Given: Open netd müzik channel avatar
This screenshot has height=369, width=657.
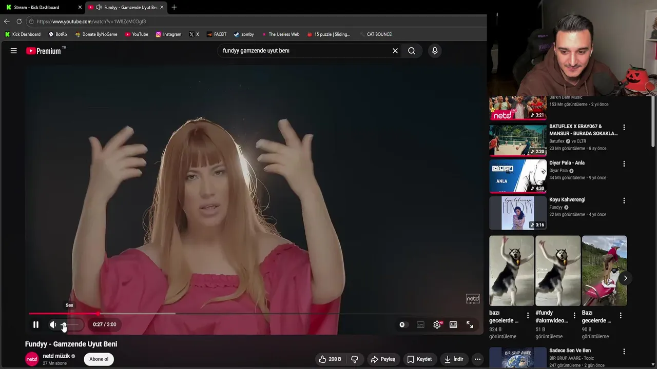Looking at the screenshot, I should [x=32, y=359].
